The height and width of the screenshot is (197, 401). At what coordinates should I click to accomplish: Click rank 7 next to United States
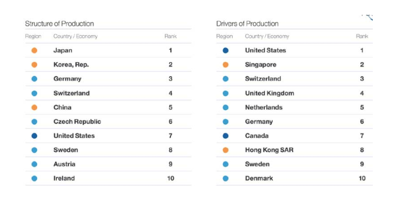click(171, 136)
